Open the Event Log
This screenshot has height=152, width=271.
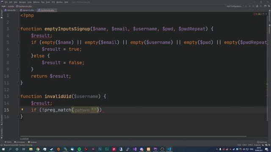[262, 142]
